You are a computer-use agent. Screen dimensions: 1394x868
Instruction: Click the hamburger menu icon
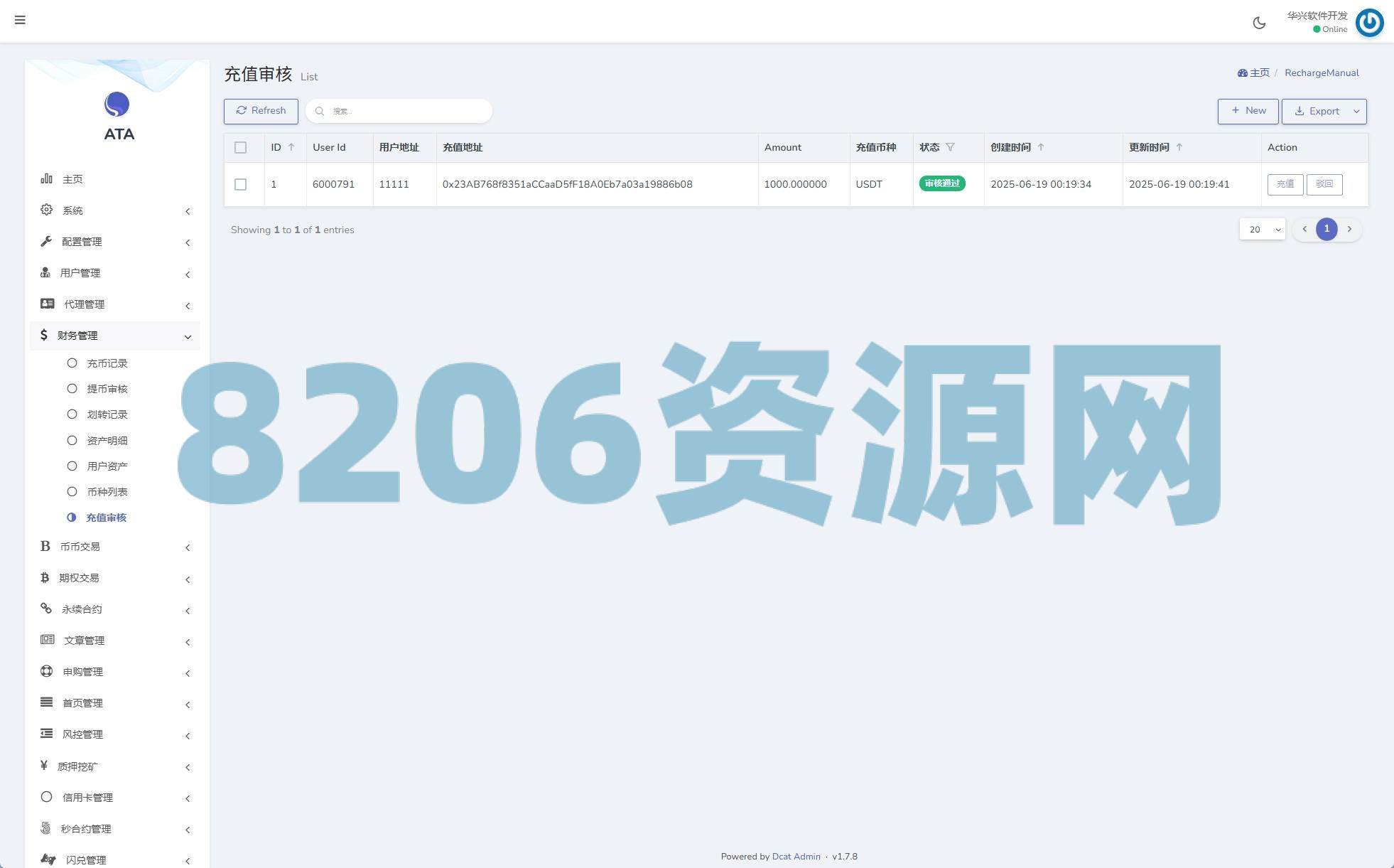pos(20,20)
